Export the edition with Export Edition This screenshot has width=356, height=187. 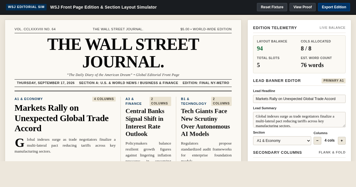(334, 7)
